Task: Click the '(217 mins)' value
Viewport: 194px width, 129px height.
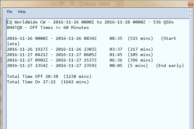Action: (140, 49)
